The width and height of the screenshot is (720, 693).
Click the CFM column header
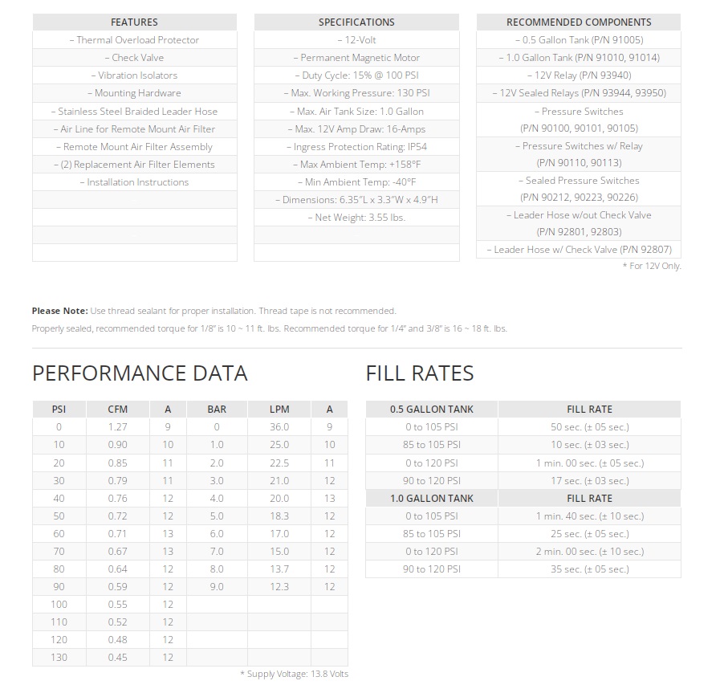pos(117,410)
